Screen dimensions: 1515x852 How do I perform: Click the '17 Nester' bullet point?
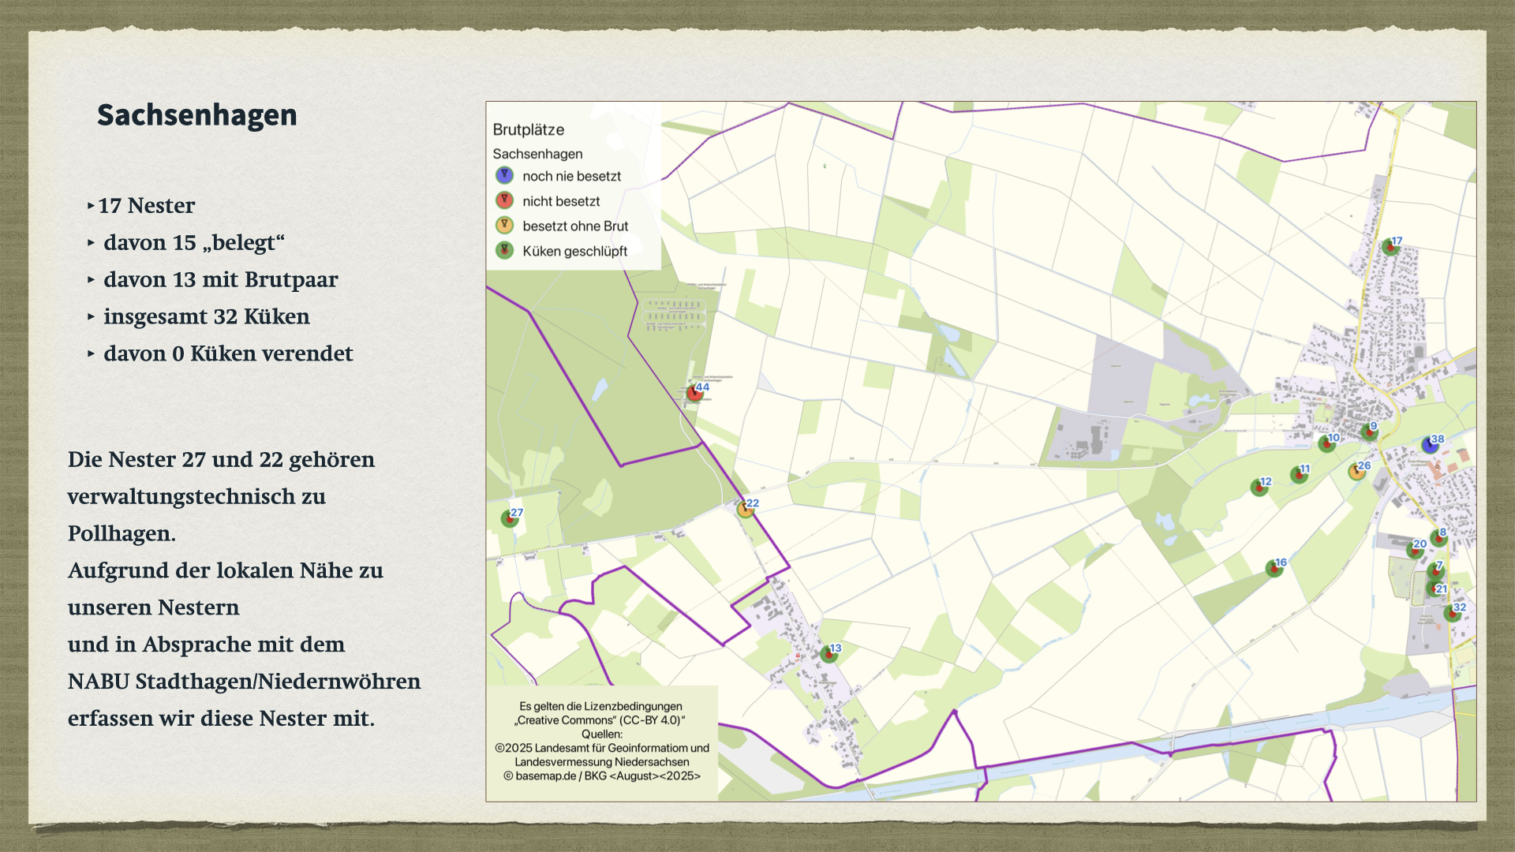[146, 206]
